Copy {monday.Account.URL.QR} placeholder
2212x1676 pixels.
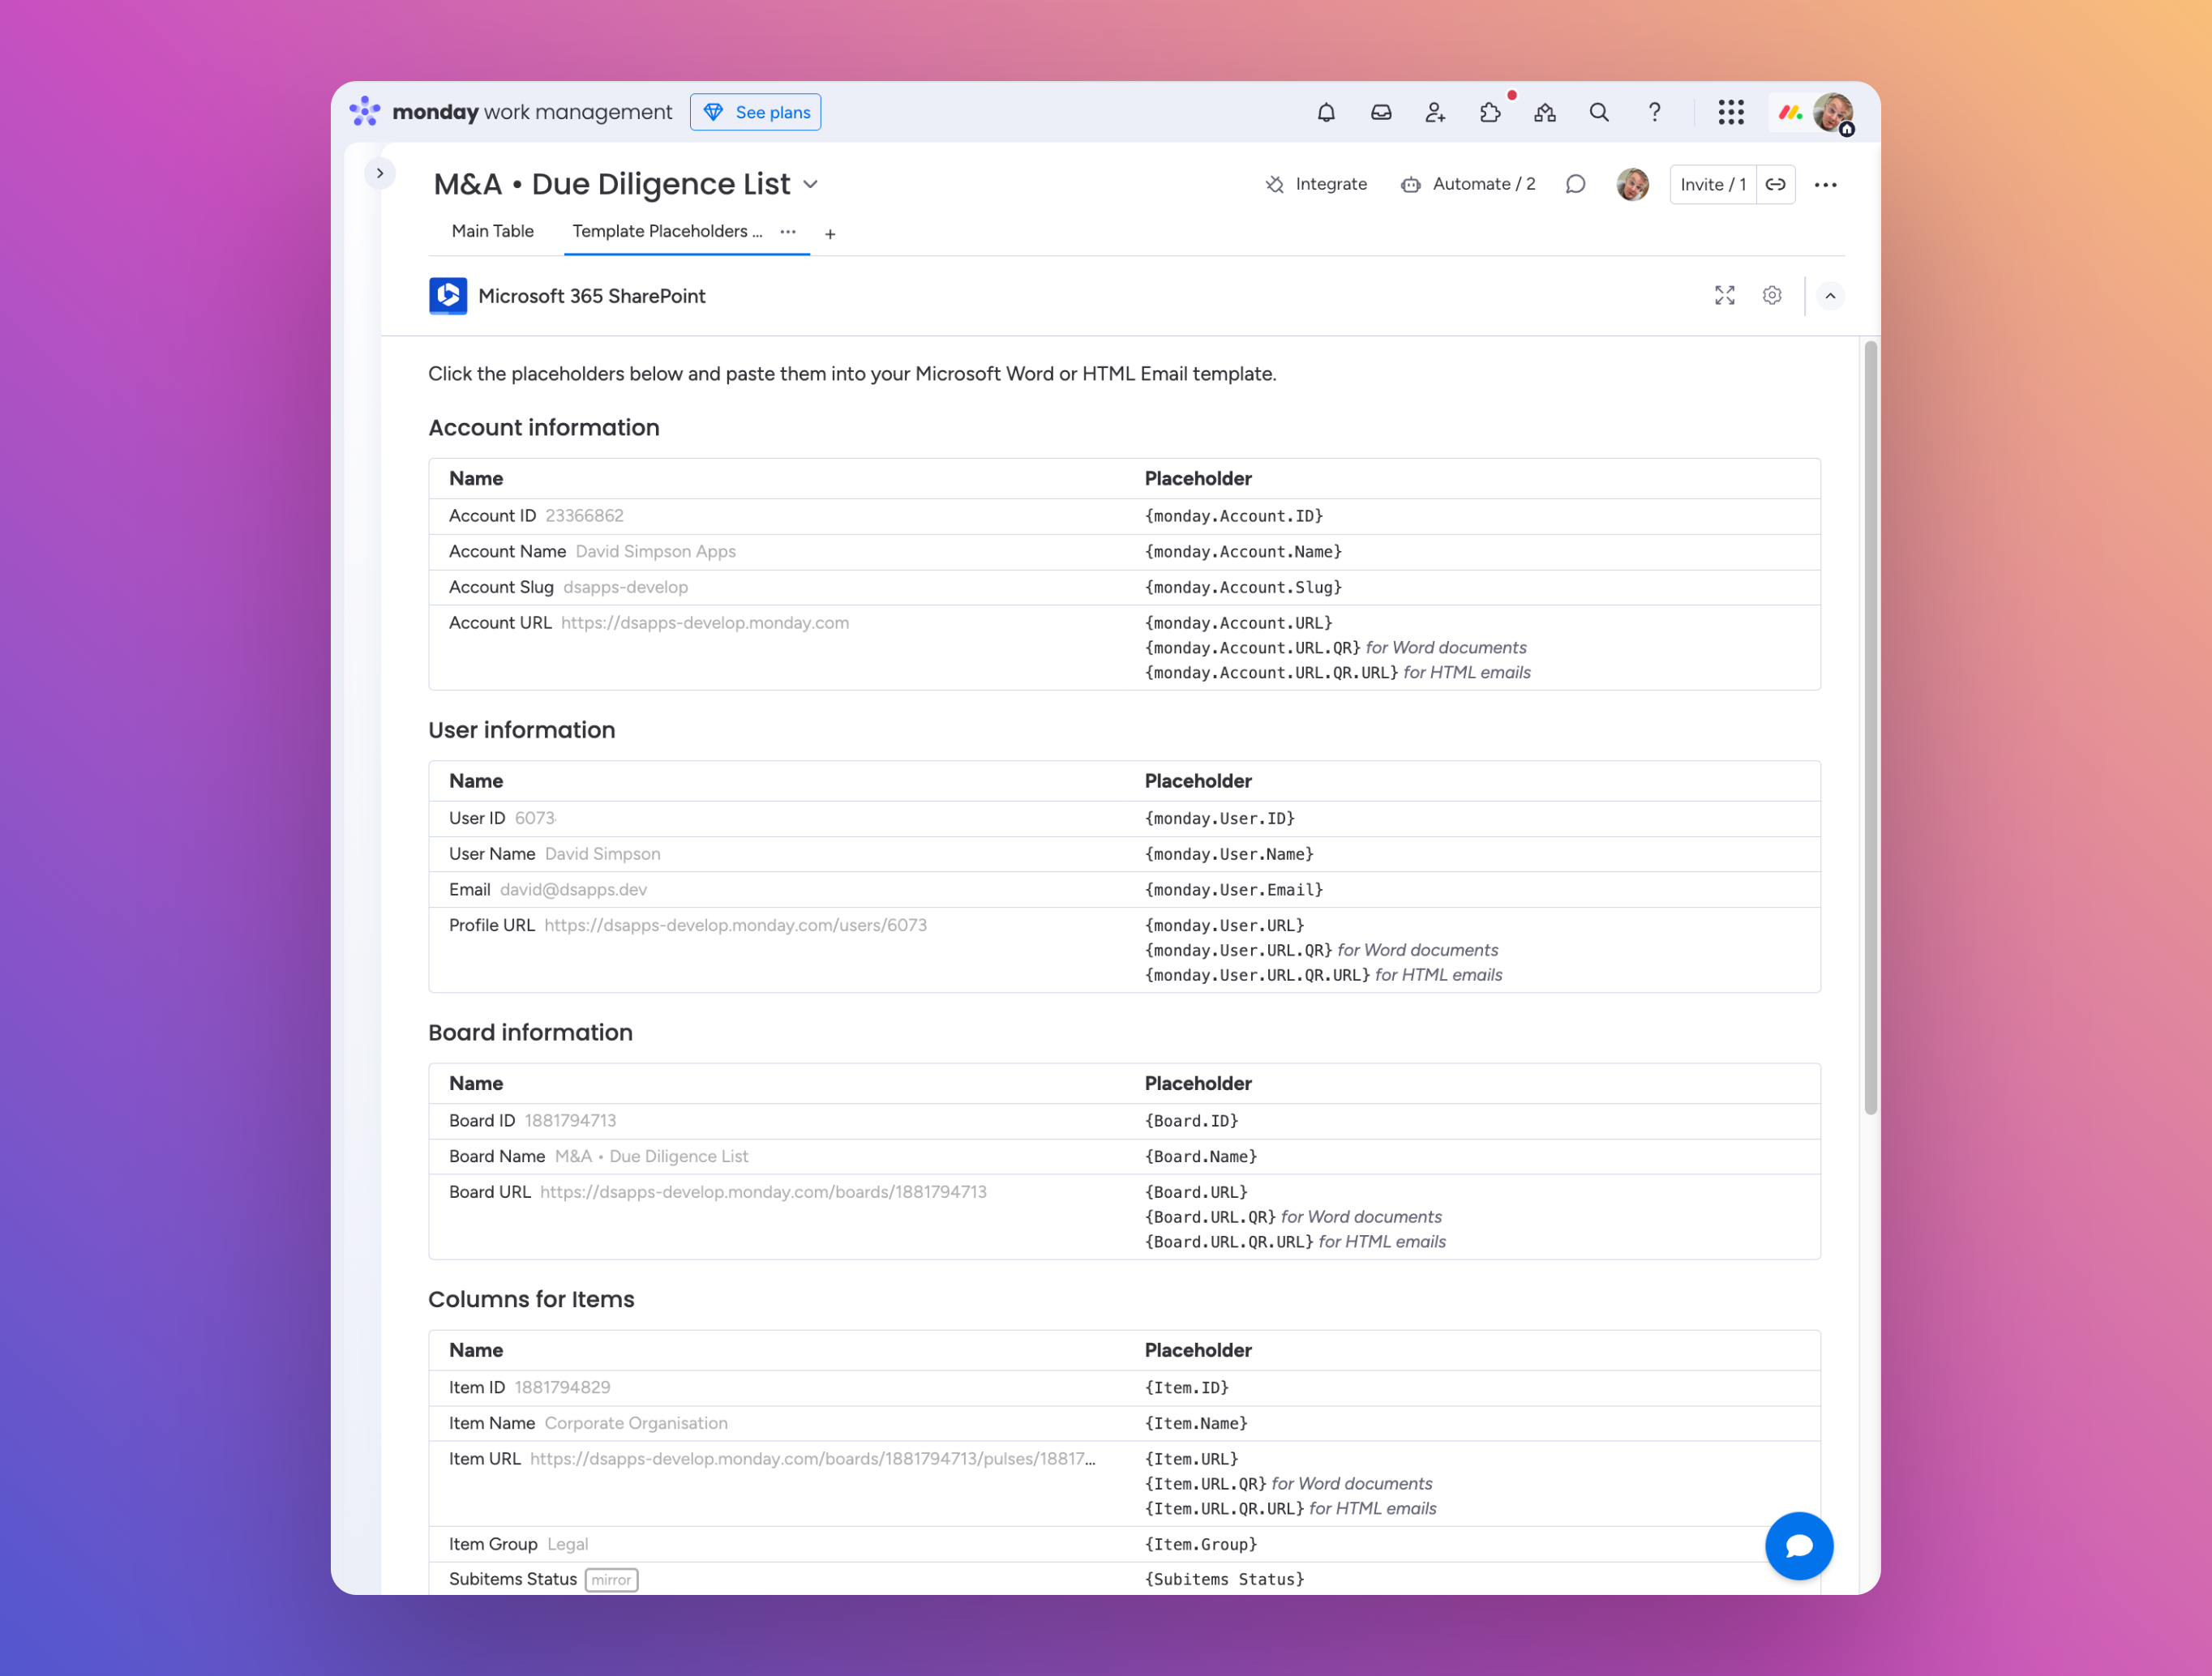coord(1252,648)
